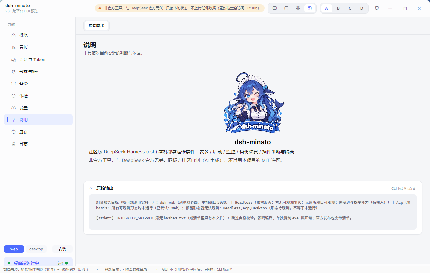Viewport: 430px width, 273px height.
Task: Open the 更新 refresh arrows icon
Action: coord(13,132)
